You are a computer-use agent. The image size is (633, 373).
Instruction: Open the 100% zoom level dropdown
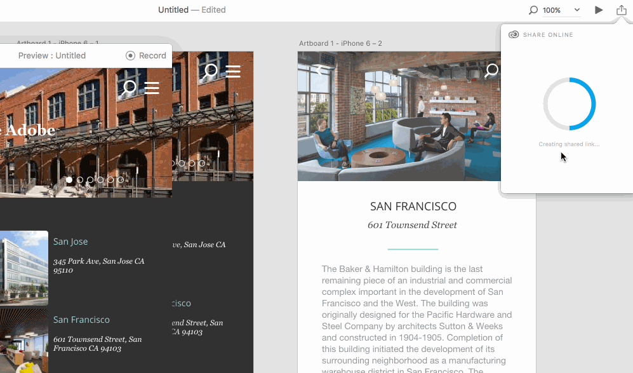click(552, 10)
